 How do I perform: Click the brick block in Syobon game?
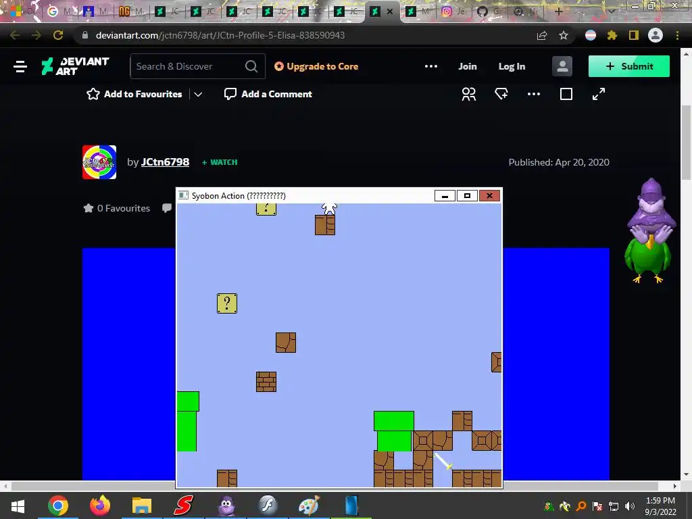click(266, 382)
